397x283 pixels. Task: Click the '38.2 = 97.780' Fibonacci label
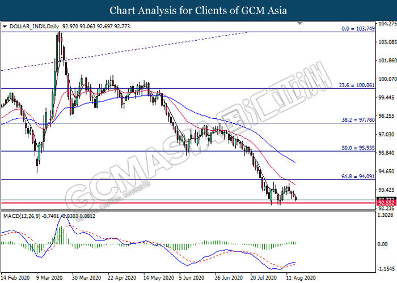click(x=358, y=120)
